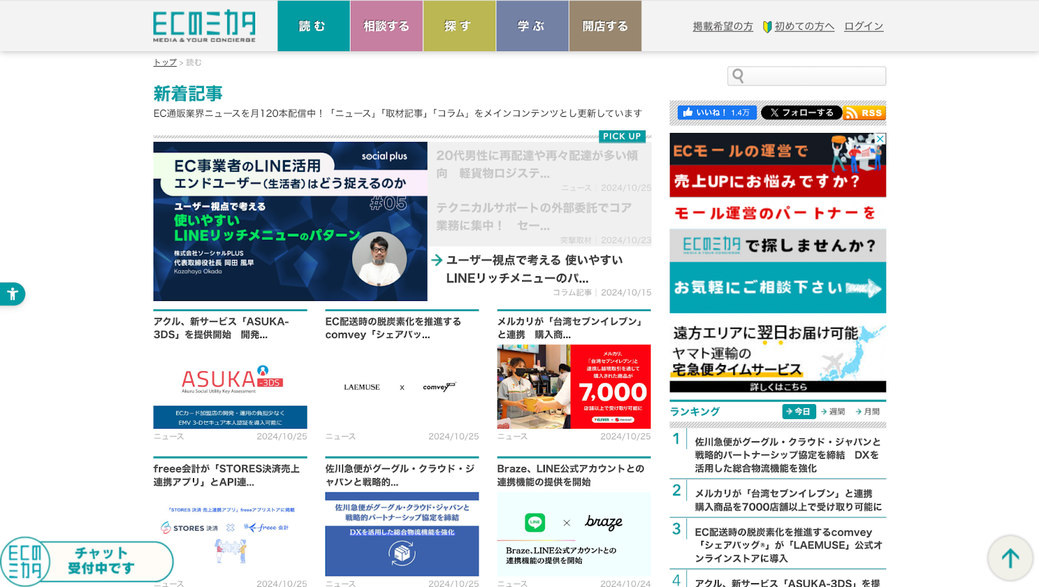Select the 今日 ranking tab
This screenshot has width=1039, height=587.
(798, 411)
